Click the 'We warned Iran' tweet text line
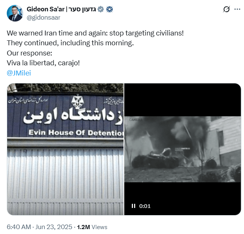Image resolution: width=244 pixels, height=234 pixels. [95, 33]
